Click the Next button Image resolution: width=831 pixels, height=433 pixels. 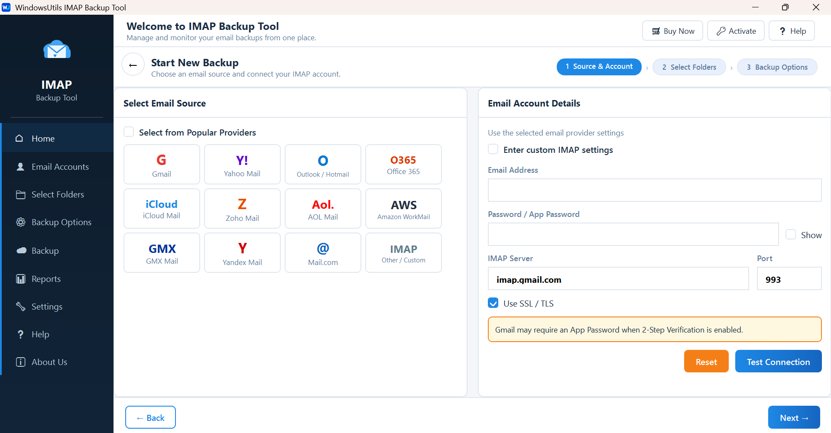point(794,417)
